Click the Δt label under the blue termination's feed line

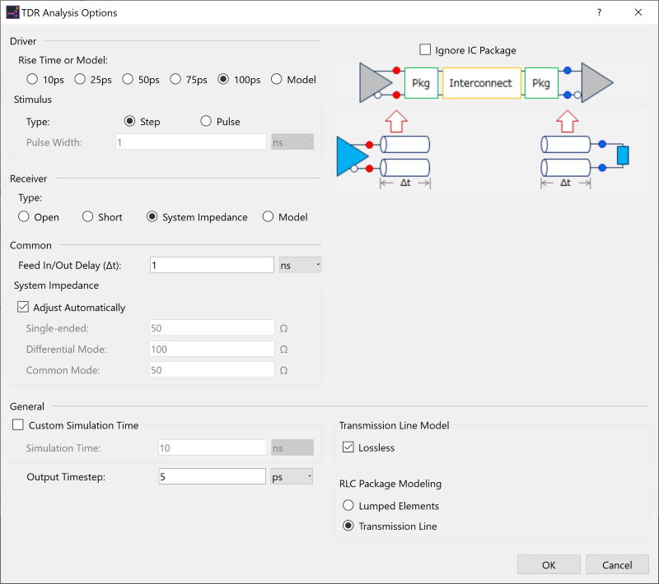565,183
